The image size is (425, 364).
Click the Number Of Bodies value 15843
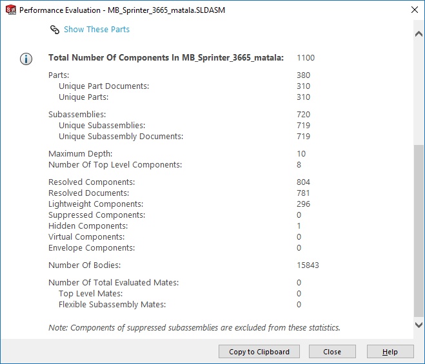(308, 265)
